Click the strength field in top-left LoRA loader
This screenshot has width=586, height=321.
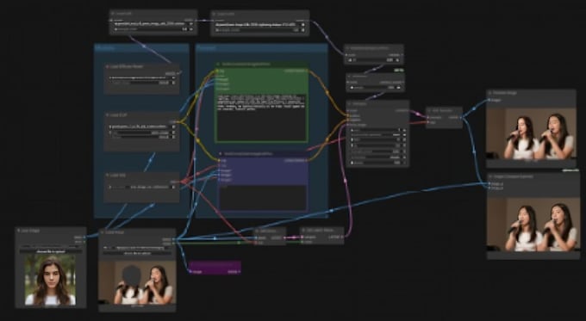point(153,29)
